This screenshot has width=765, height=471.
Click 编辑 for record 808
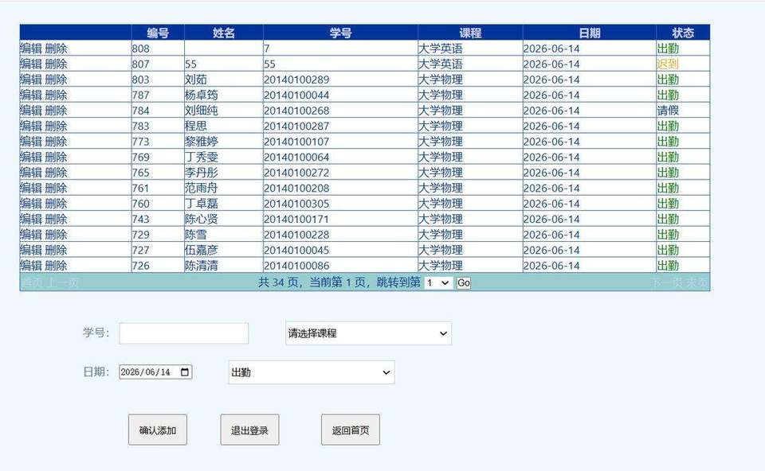point(31,49)
